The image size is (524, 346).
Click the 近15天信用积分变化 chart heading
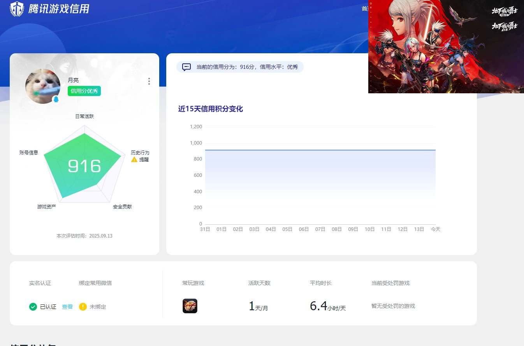click(x=211, y=109)
